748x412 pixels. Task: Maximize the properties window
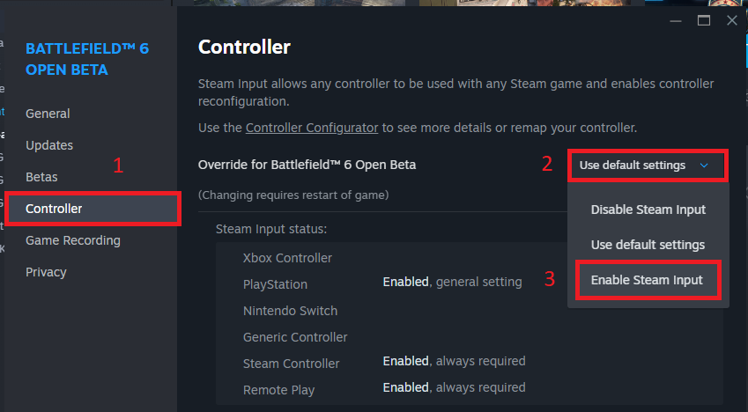coord(703,20)
